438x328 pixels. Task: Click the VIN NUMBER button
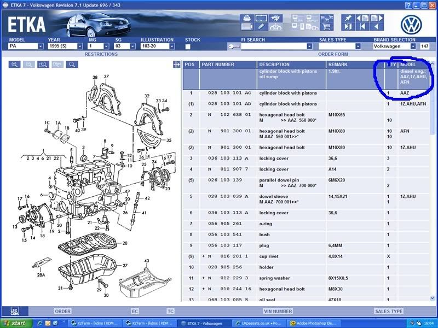click(x=278, y=311)
